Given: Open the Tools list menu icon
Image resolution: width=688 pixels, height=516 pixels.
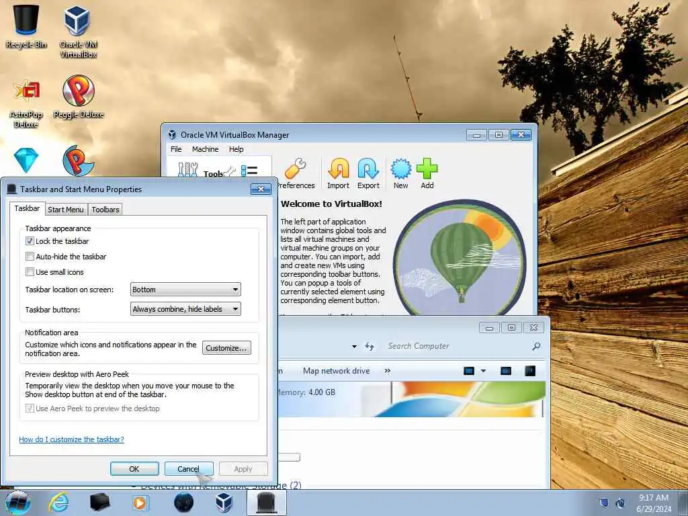Looking at the screenshot, I should [x=249, y=171].
